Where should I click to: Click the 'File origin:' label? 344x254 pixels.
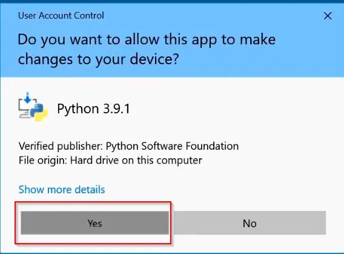coord(42,160)
